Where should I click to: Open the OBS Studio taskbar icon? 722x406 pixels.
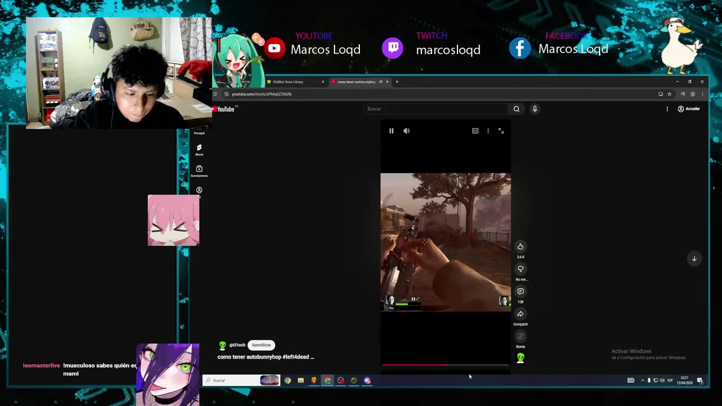(341, 381)
